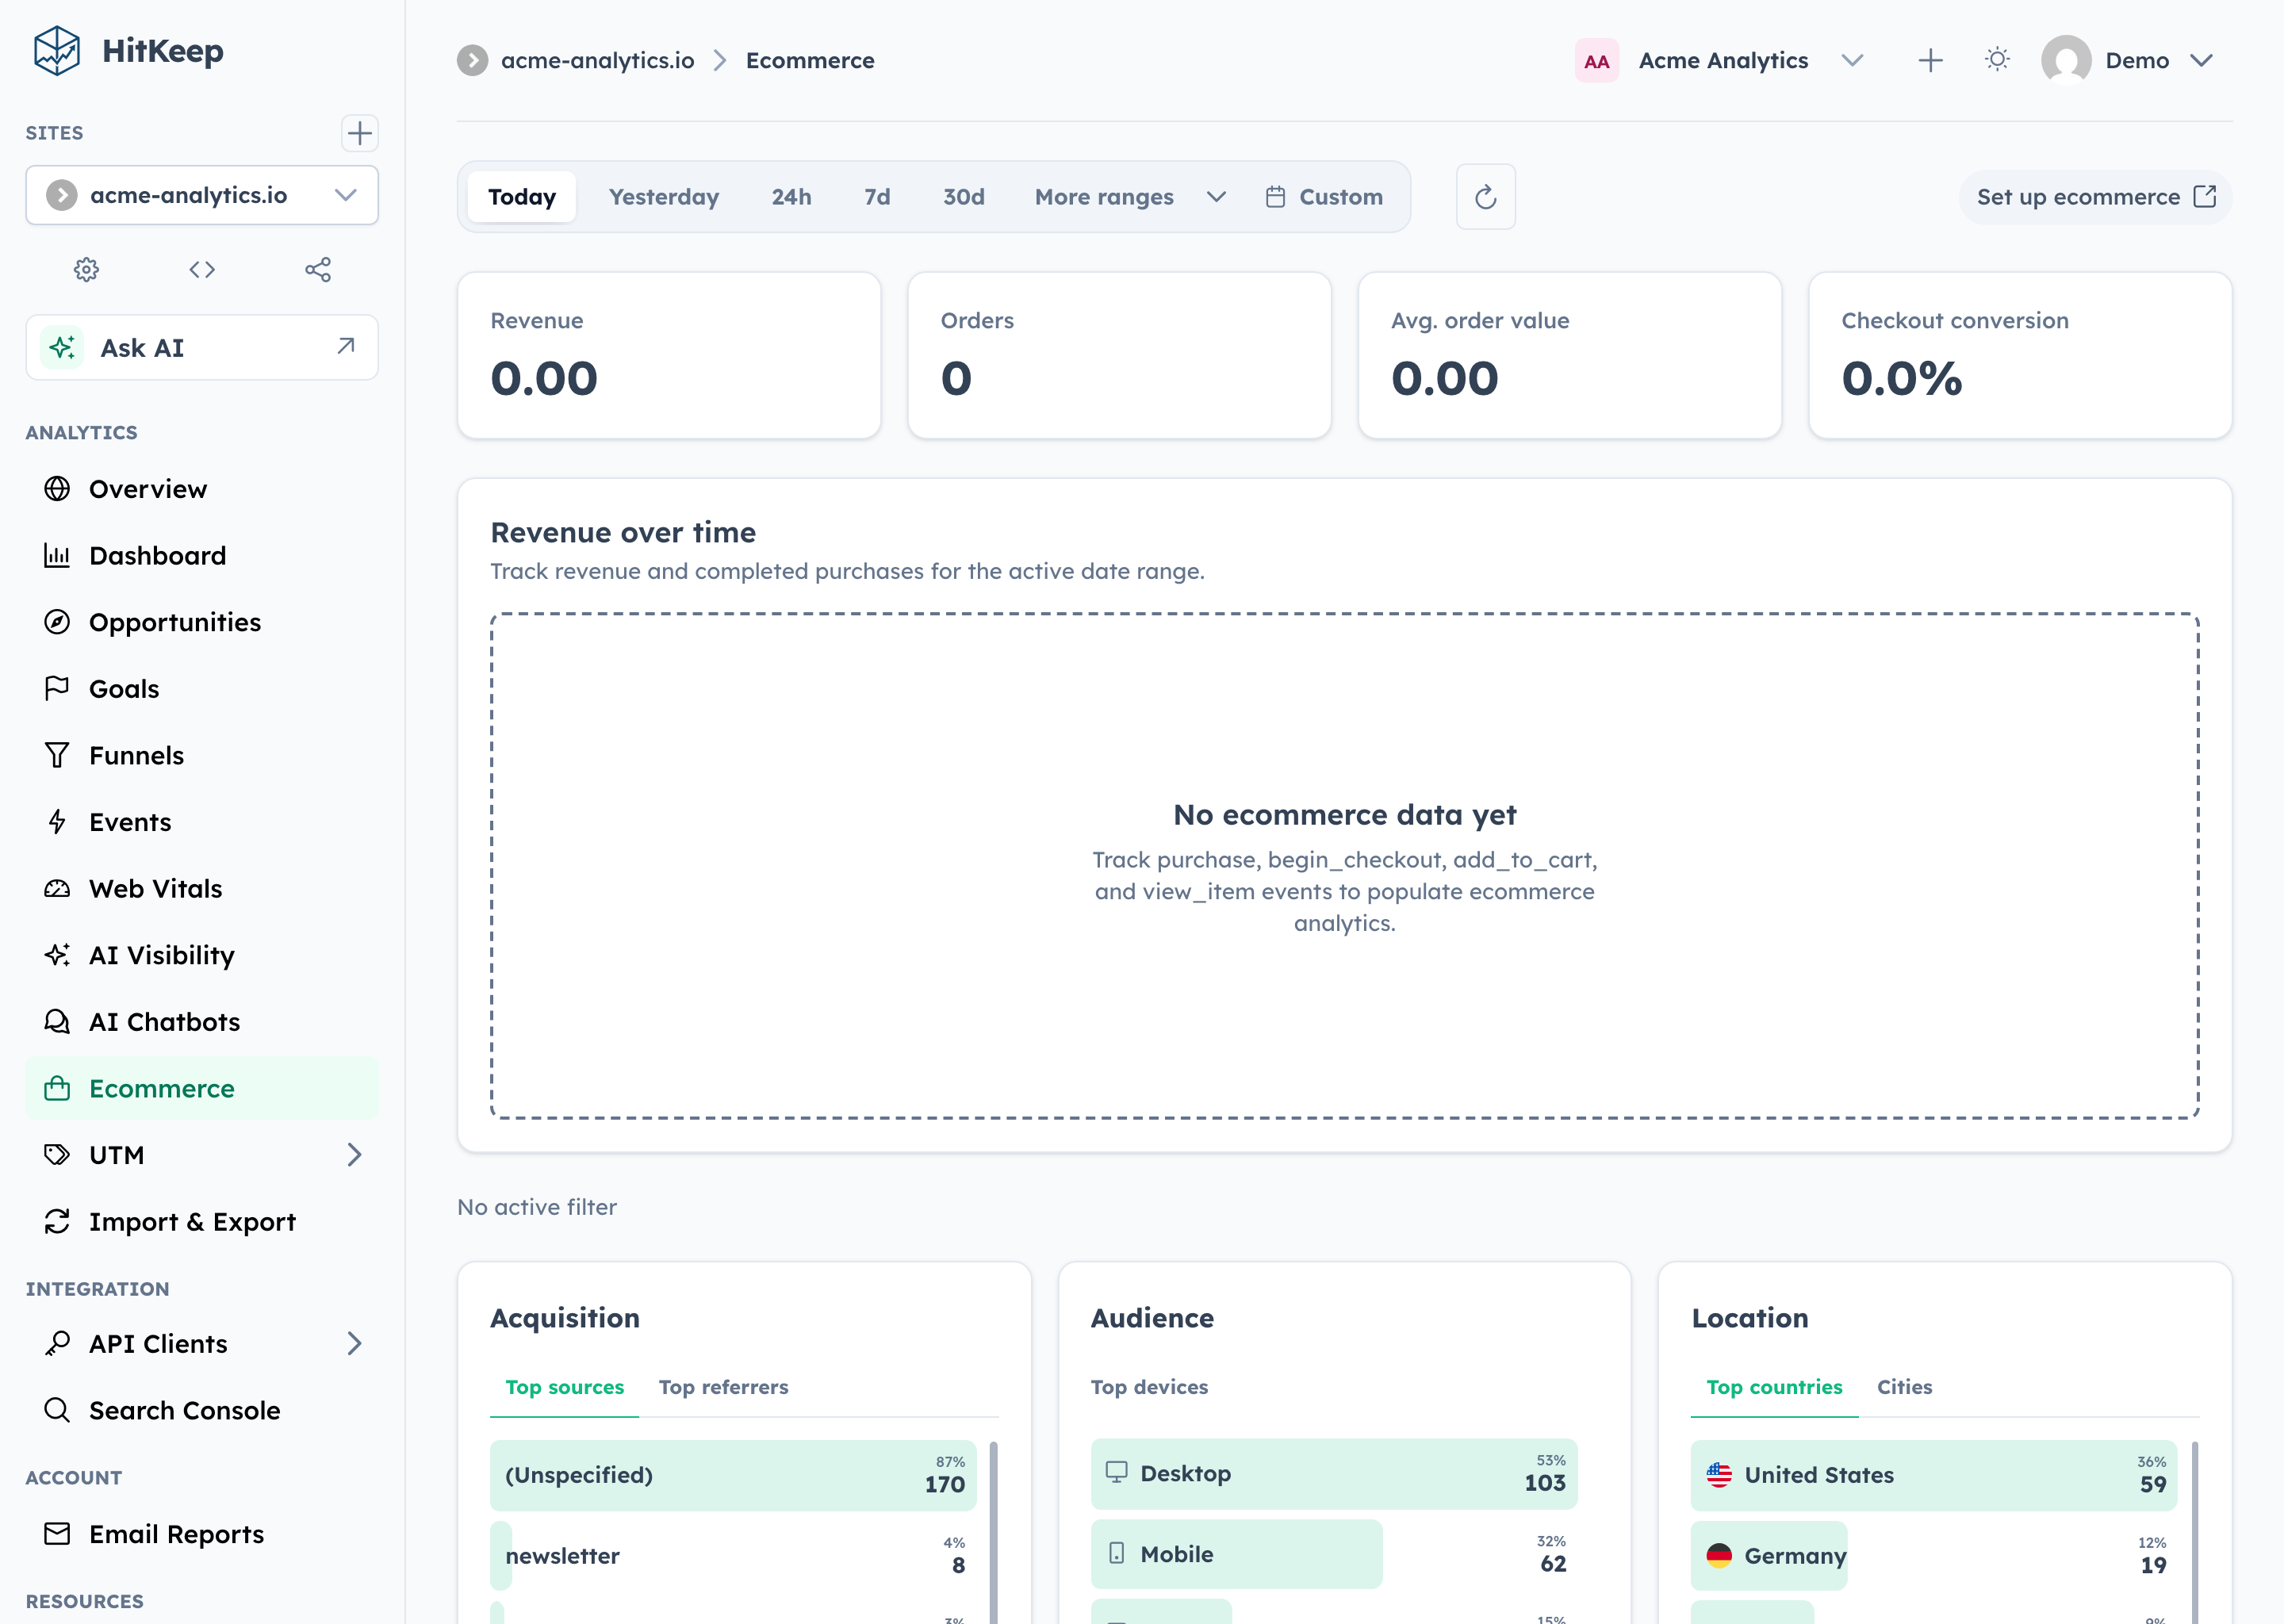The width and height of the screenshot is (2284, 1624).
Task: Select the (Unspecified) source row
Action: (x=734, y=1475)
